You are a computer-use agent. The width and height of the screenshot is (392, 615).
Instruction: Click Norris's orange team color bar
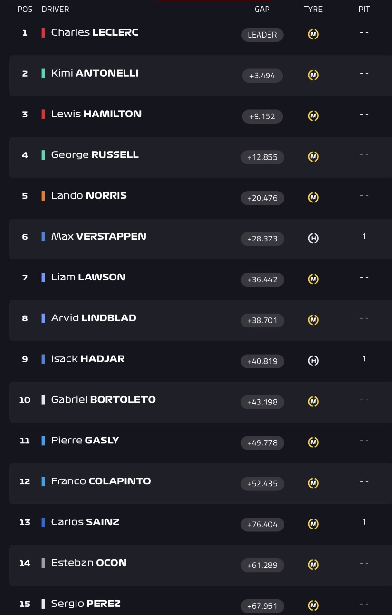(43, 196)
